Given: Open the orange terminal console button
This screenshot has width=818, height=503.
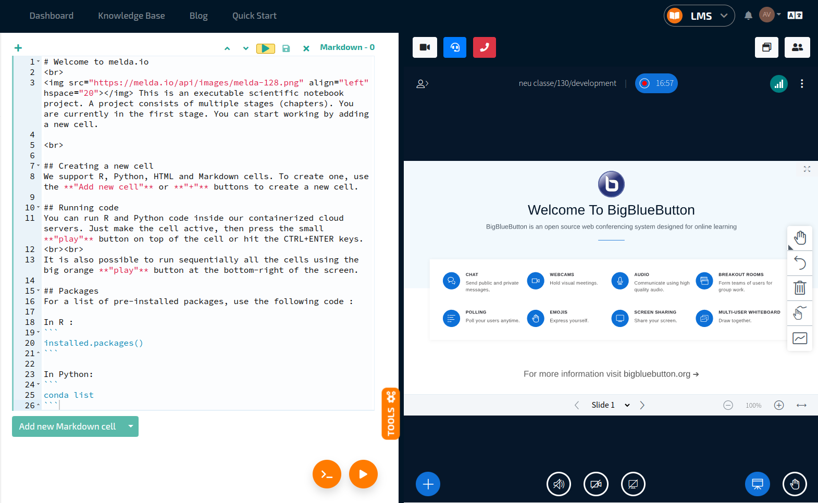Looking at the screenshot, I should point(327,474).
